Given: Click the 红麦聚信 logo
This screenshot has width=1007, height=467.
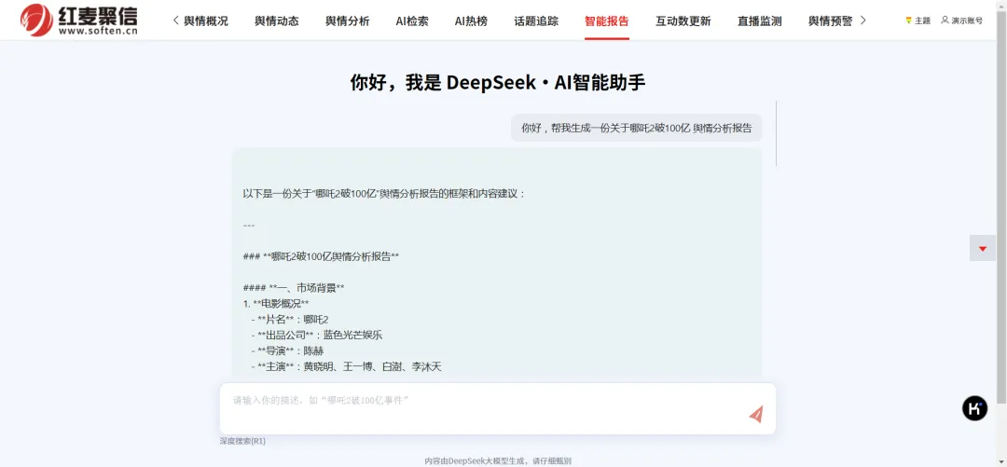Looking at the screenshot, I should point(79,20).
